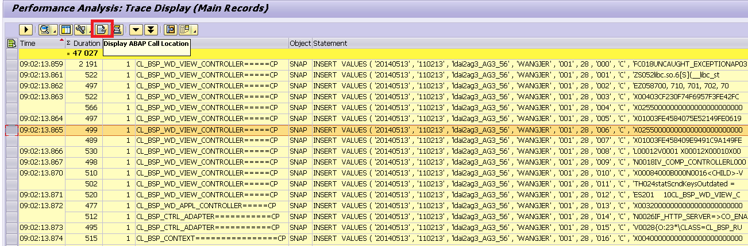This screenshot has height=246, width=748.
Task: Open the choose layout dropdown arrow
Action: (194, 29)
